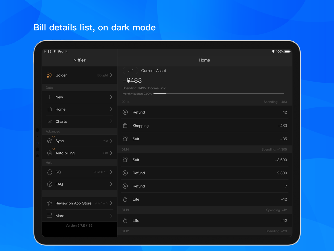
Task: Click the line chart icon beside Charts
Action: coord(50,122)
